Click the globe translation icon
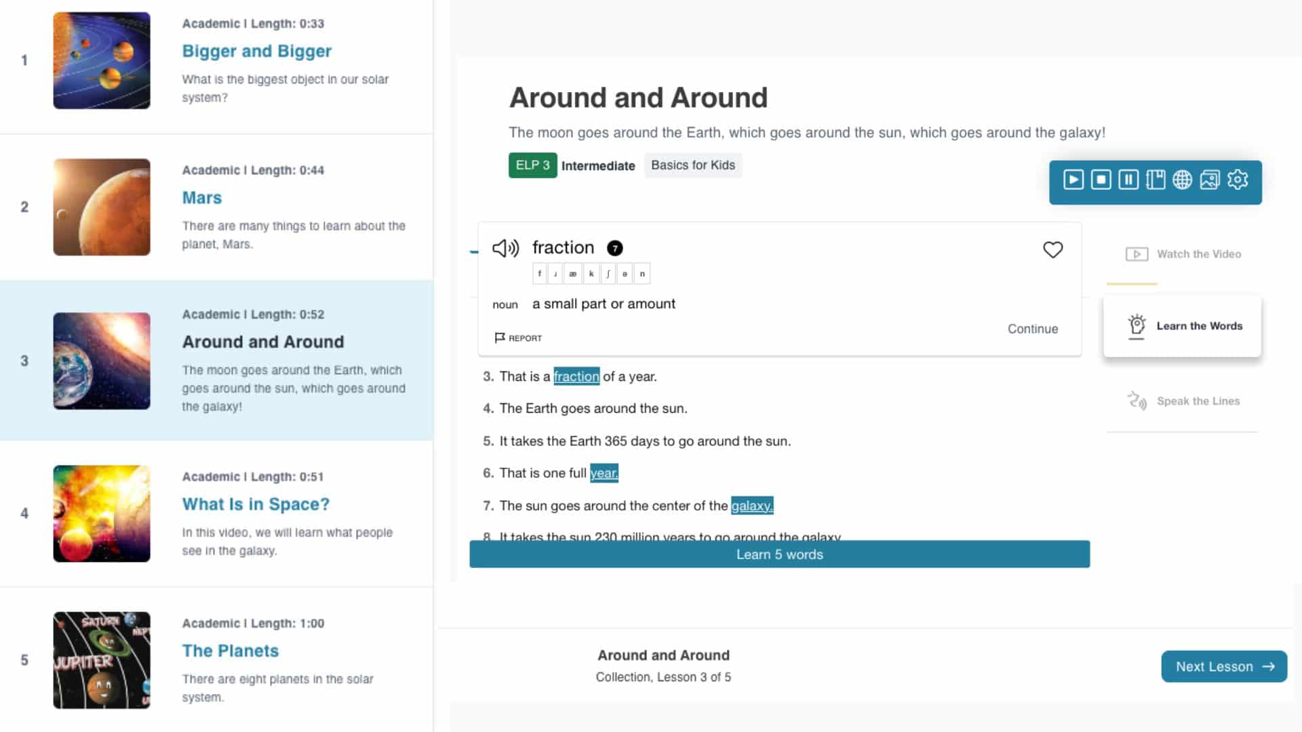1302x732 pixels. pos(1182,180)
